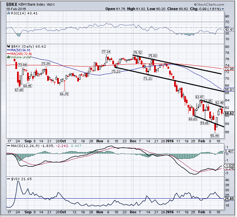Select the MA(50) 66.91 legend entry
237x217 pixels.
click(19, 50)
